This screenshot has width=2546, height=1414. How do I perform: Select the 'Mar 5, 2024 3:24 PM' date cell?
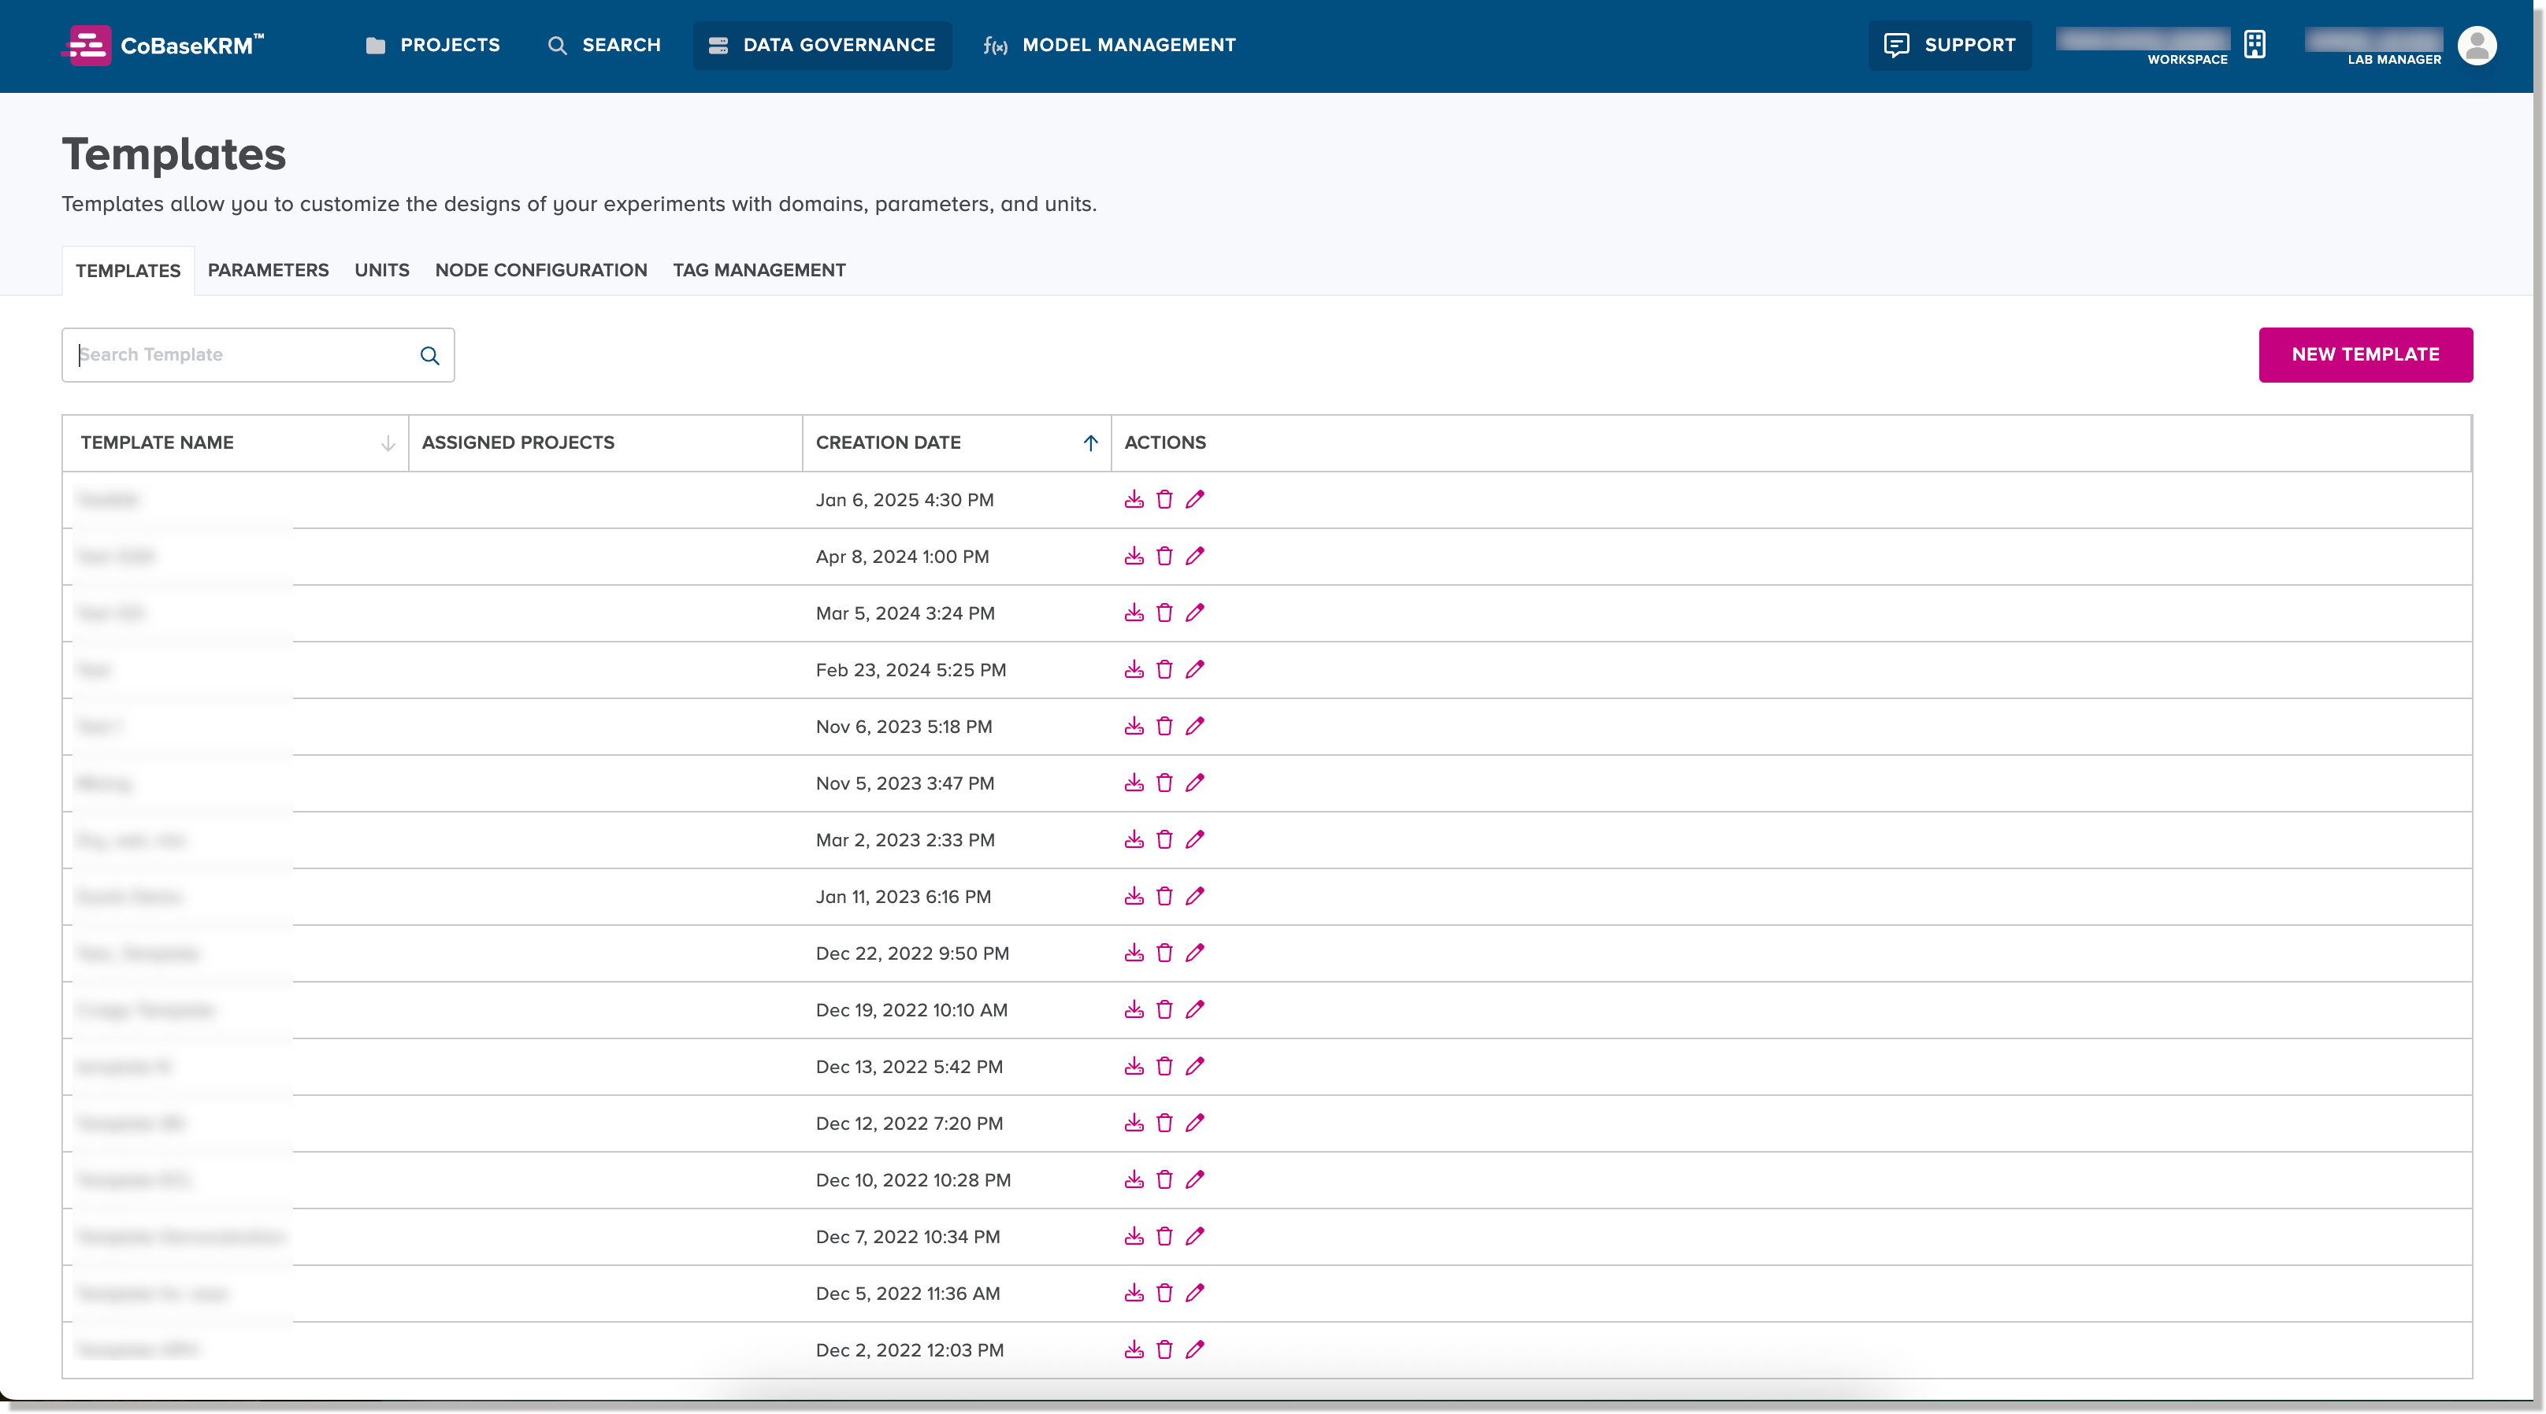(904, 613)
